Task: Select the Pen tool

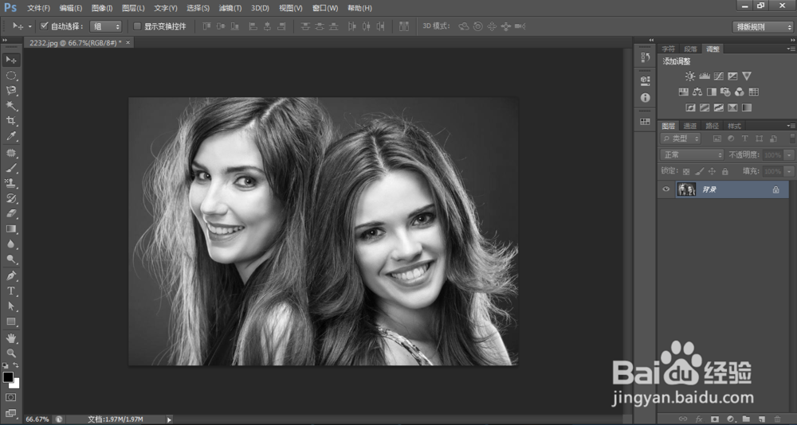Action: tap(11, 275)
